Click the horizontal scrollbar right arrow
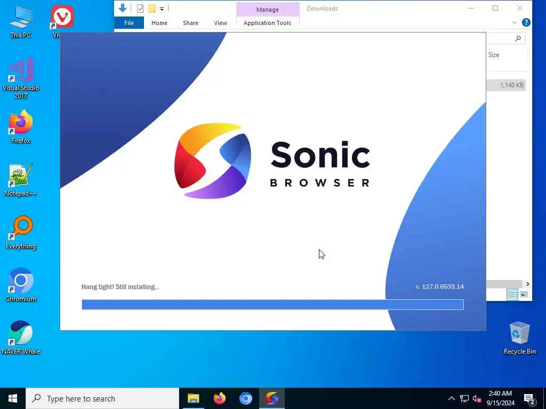 click(527, 284)
